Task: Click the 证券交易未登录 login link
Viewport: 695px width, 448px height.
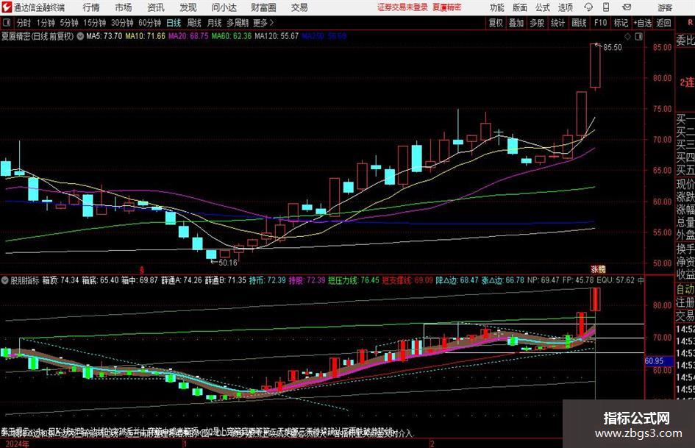Action: coord(402,7)
